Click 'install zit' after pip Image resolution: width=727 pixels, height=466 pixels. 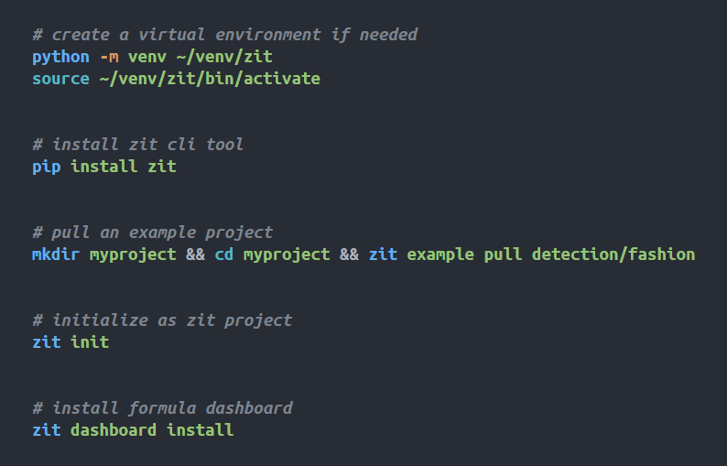(124, 167)
